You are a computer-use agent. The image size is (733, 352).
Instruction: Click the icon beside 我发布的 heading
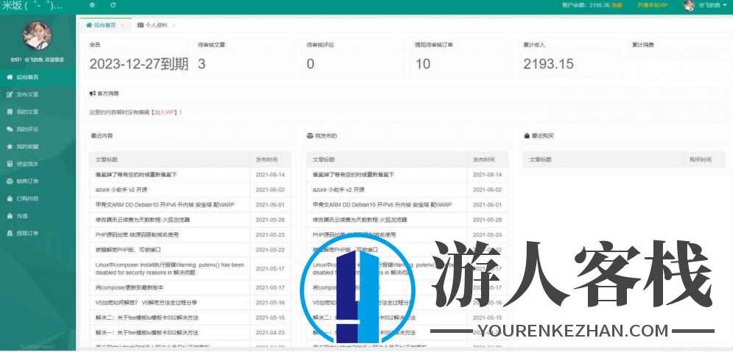click(x=310, y=136)
